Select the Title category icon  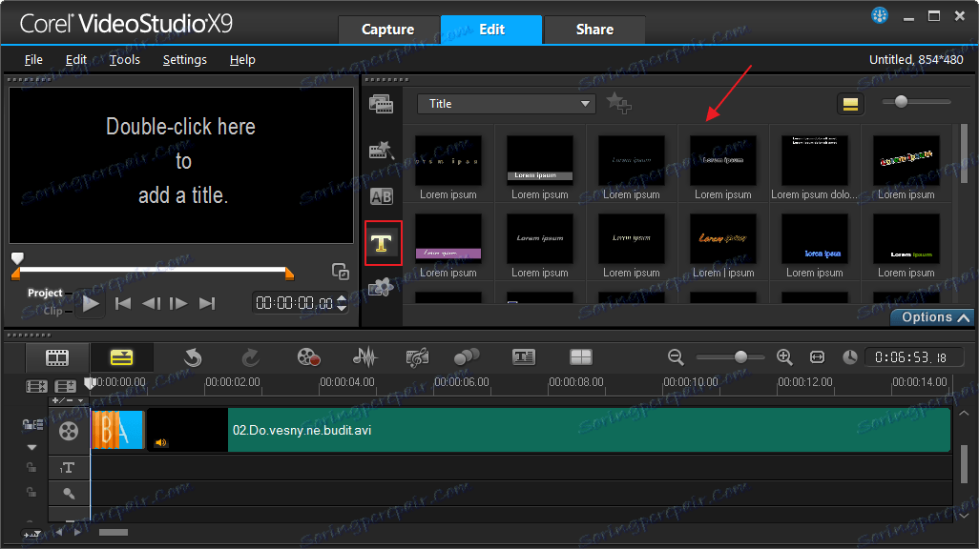tap(383, 243)
